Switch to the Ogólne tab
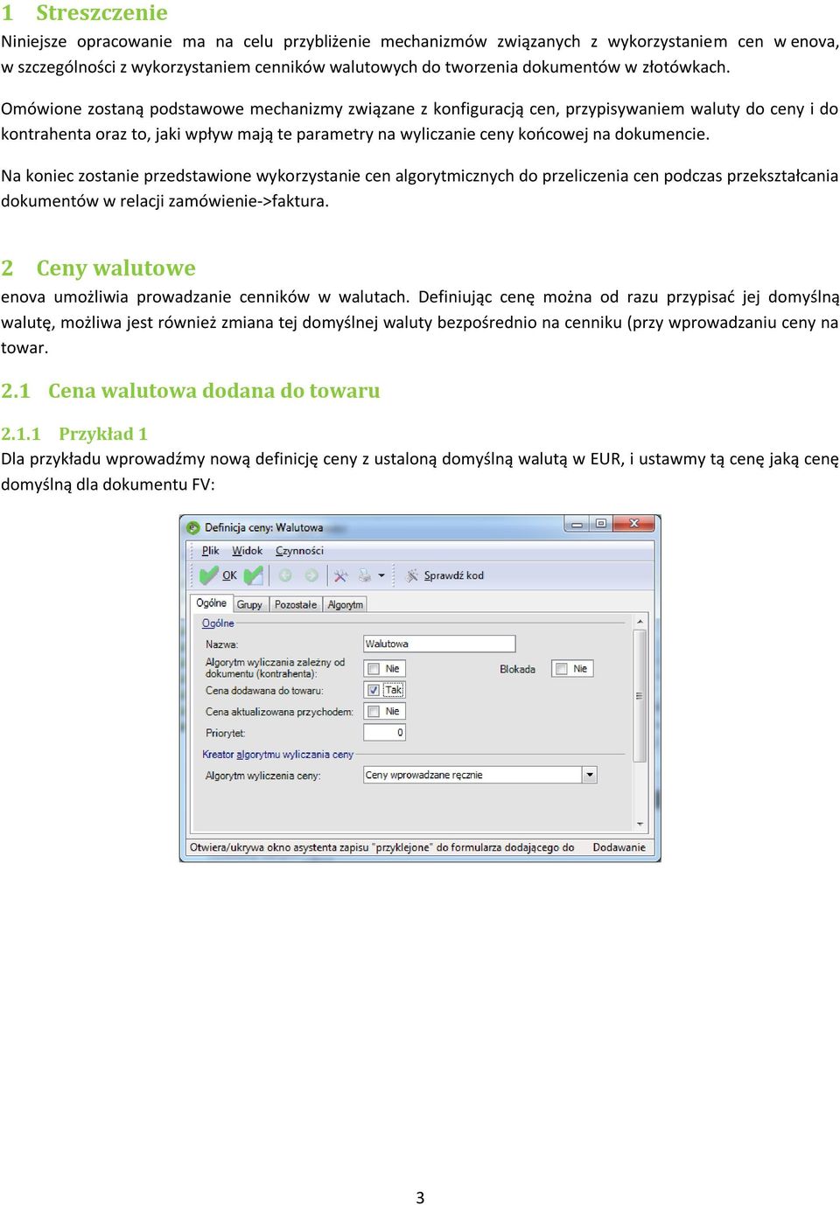The width and height of the screenshot is (840, 1205). [212, 603]
